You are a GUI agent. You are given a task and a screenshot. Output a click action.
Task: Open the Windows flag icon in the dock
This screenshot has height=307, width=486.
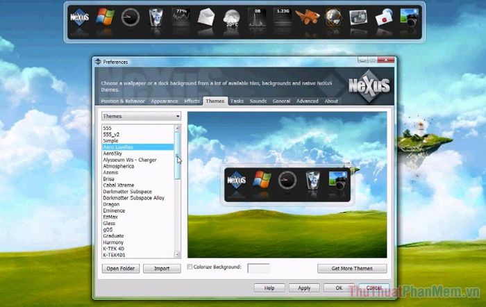tap(105, 17)
